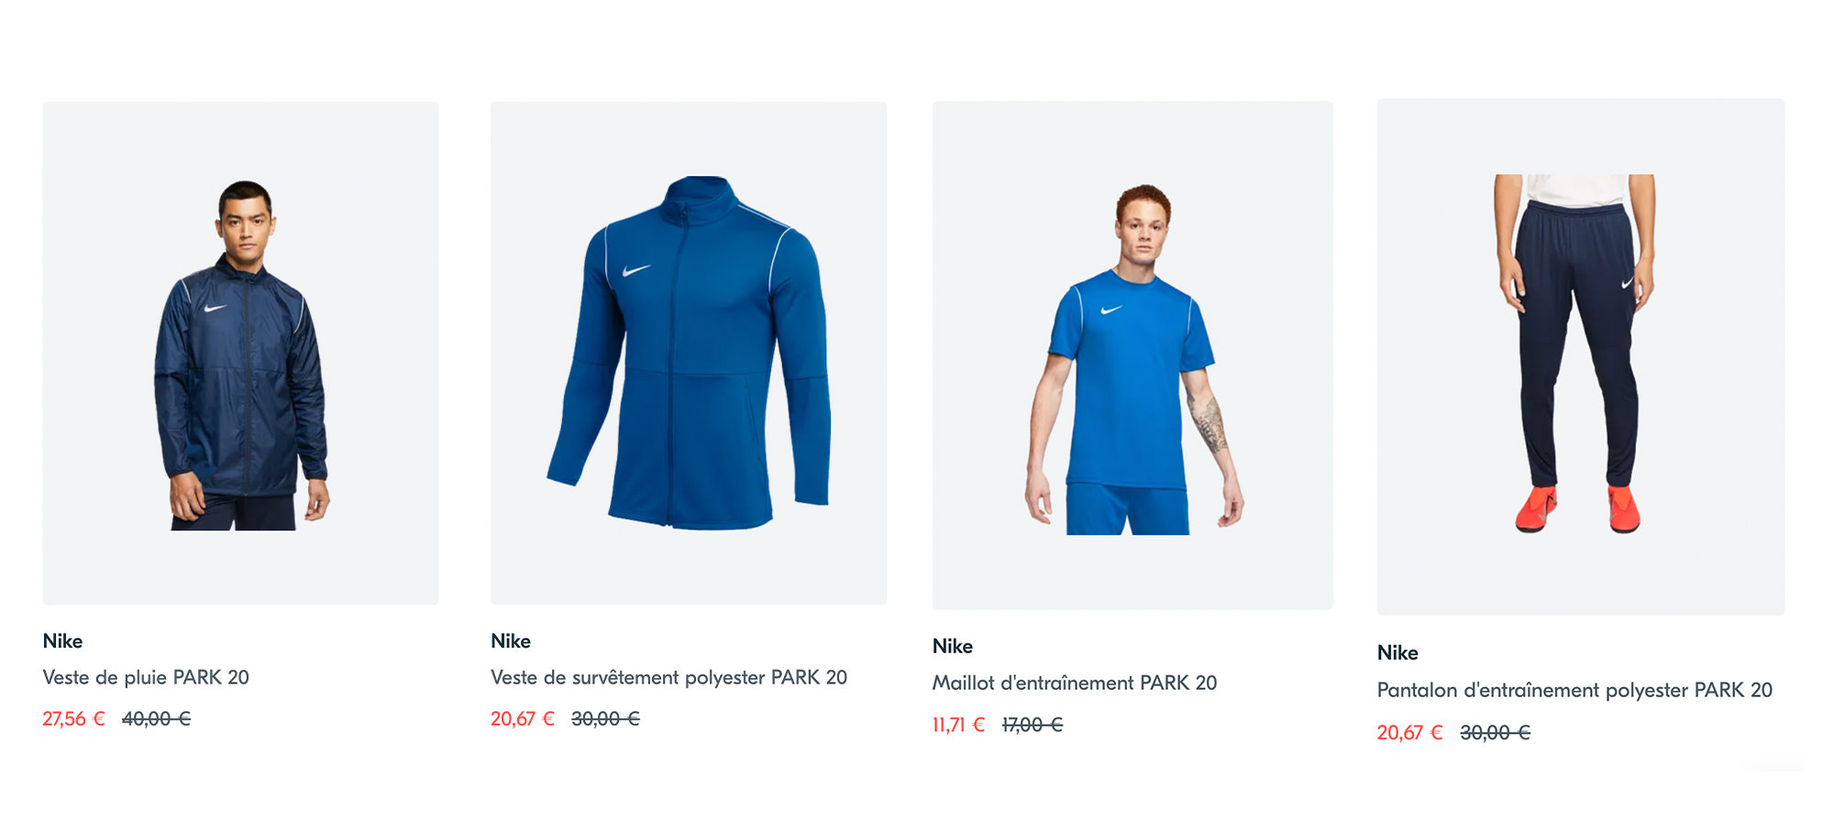
Task: Click the Veste de pluie PARK 20 title
Action: click(146, 677)
